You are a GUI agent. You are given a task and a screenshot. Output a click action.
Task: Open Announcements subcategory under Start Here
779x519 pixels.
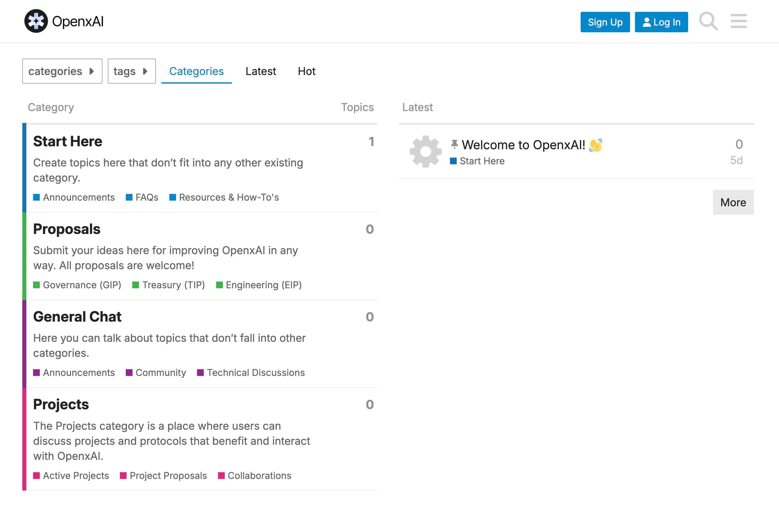pyautogui.click(x=74, y=197)
